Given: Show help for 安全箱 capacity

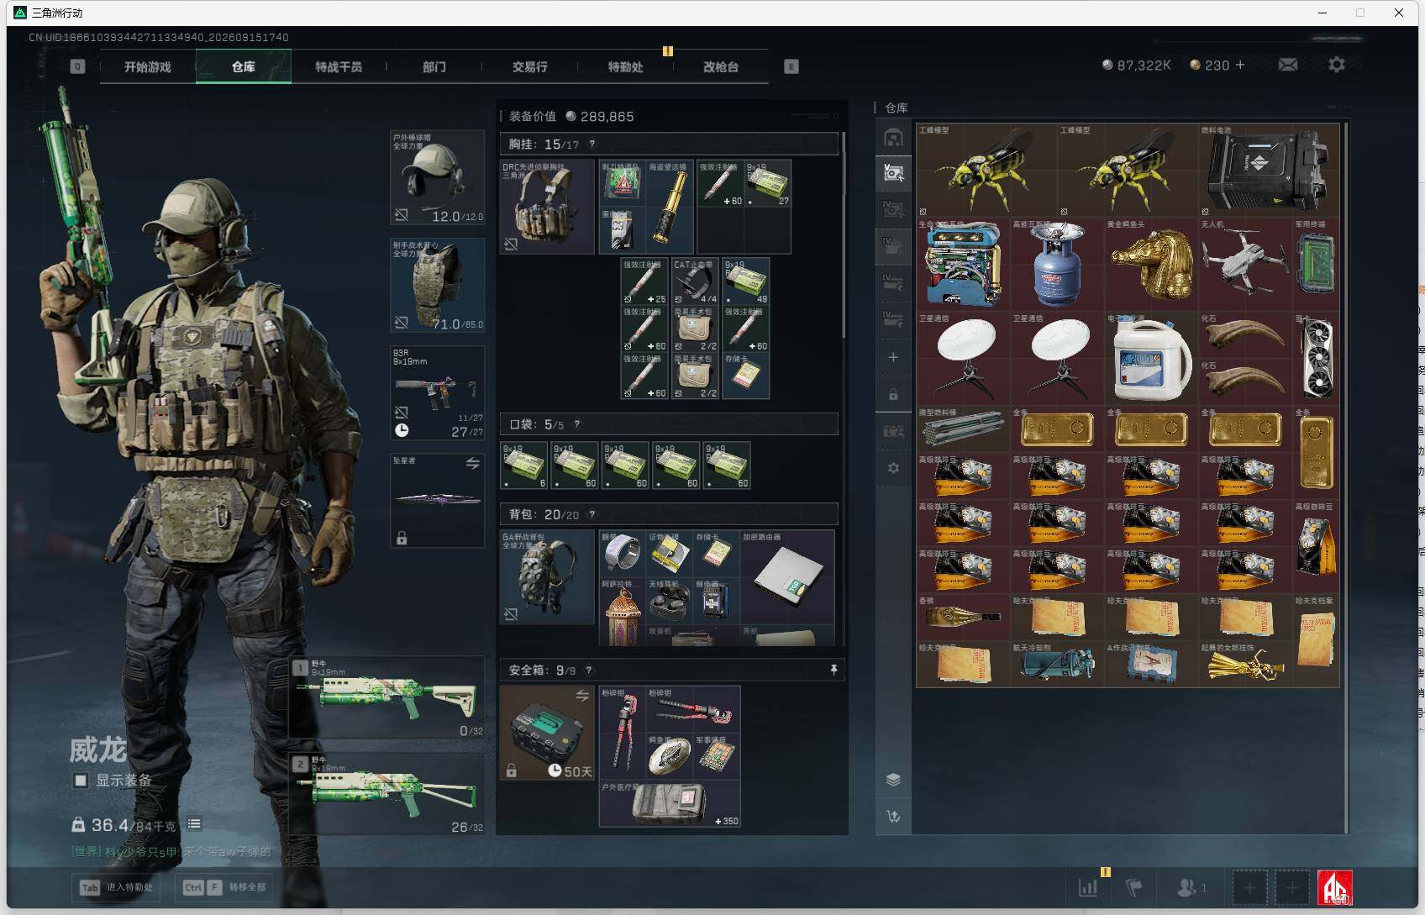Looking at the screenshot, I should coord(589,670).
